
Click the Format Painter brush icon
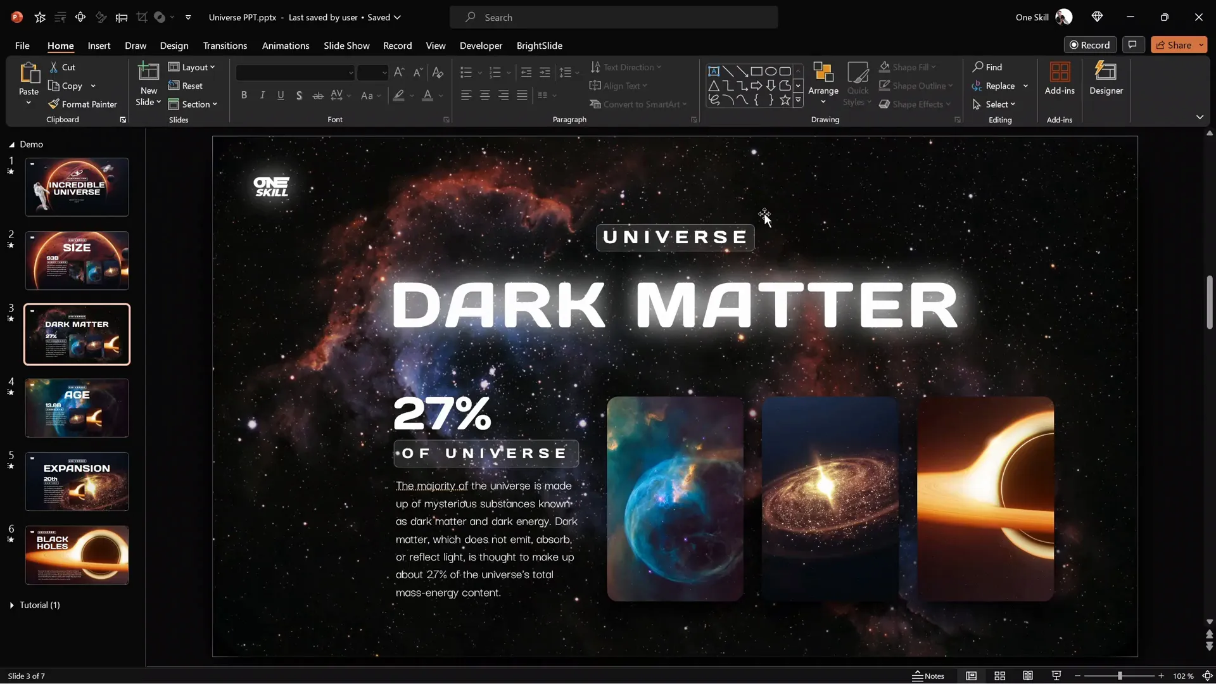tap(54, 104)
